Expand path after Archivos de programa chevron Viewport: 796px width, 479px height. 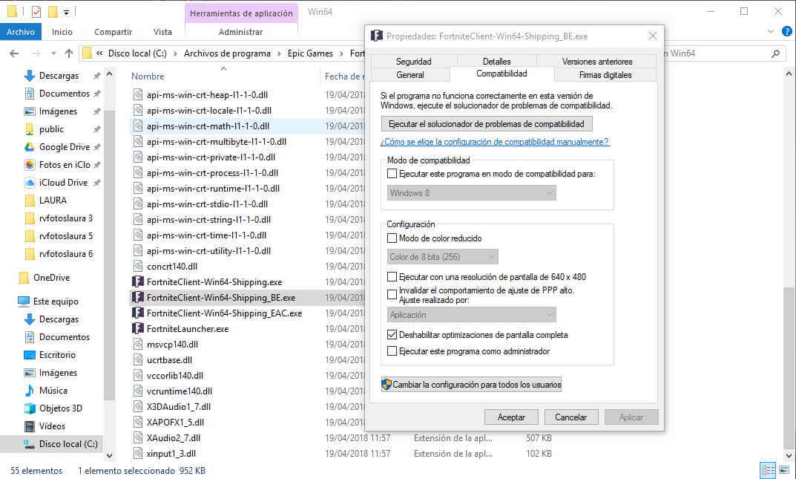click(x=279, y=53)
